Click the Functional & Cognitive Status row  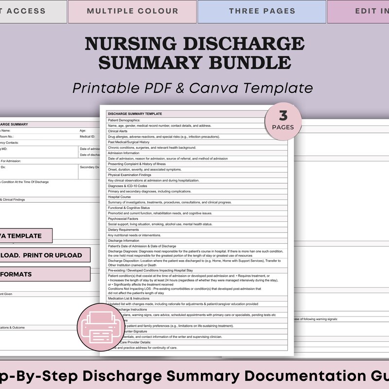197,208
